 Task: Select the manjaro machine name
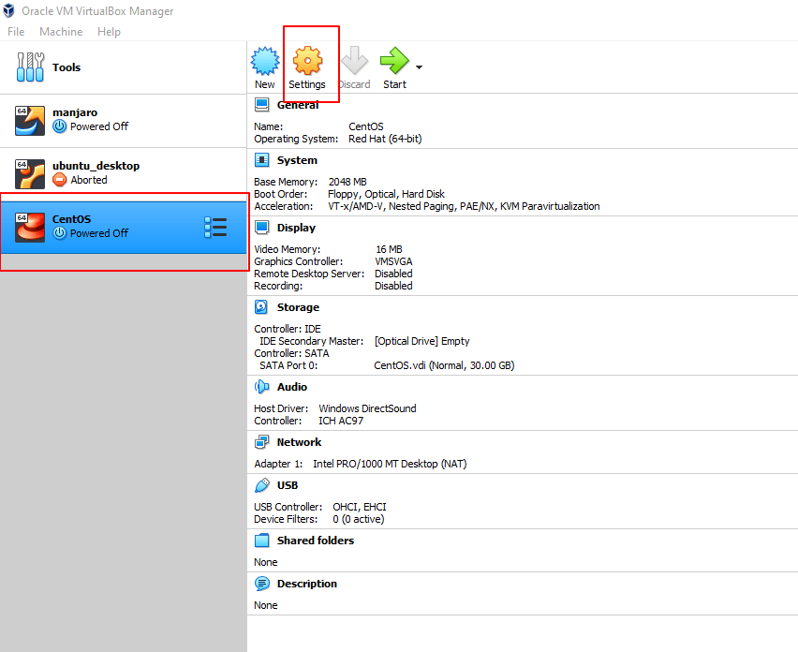click(75, 112)
